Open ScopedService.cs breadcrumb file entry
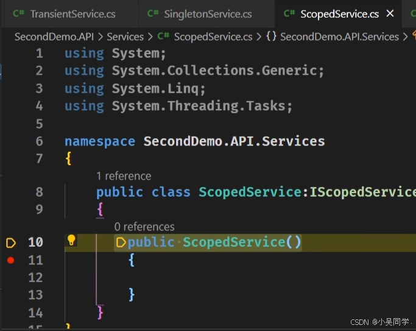The height and width of the screenshot is (331, 416). [213, 37]
